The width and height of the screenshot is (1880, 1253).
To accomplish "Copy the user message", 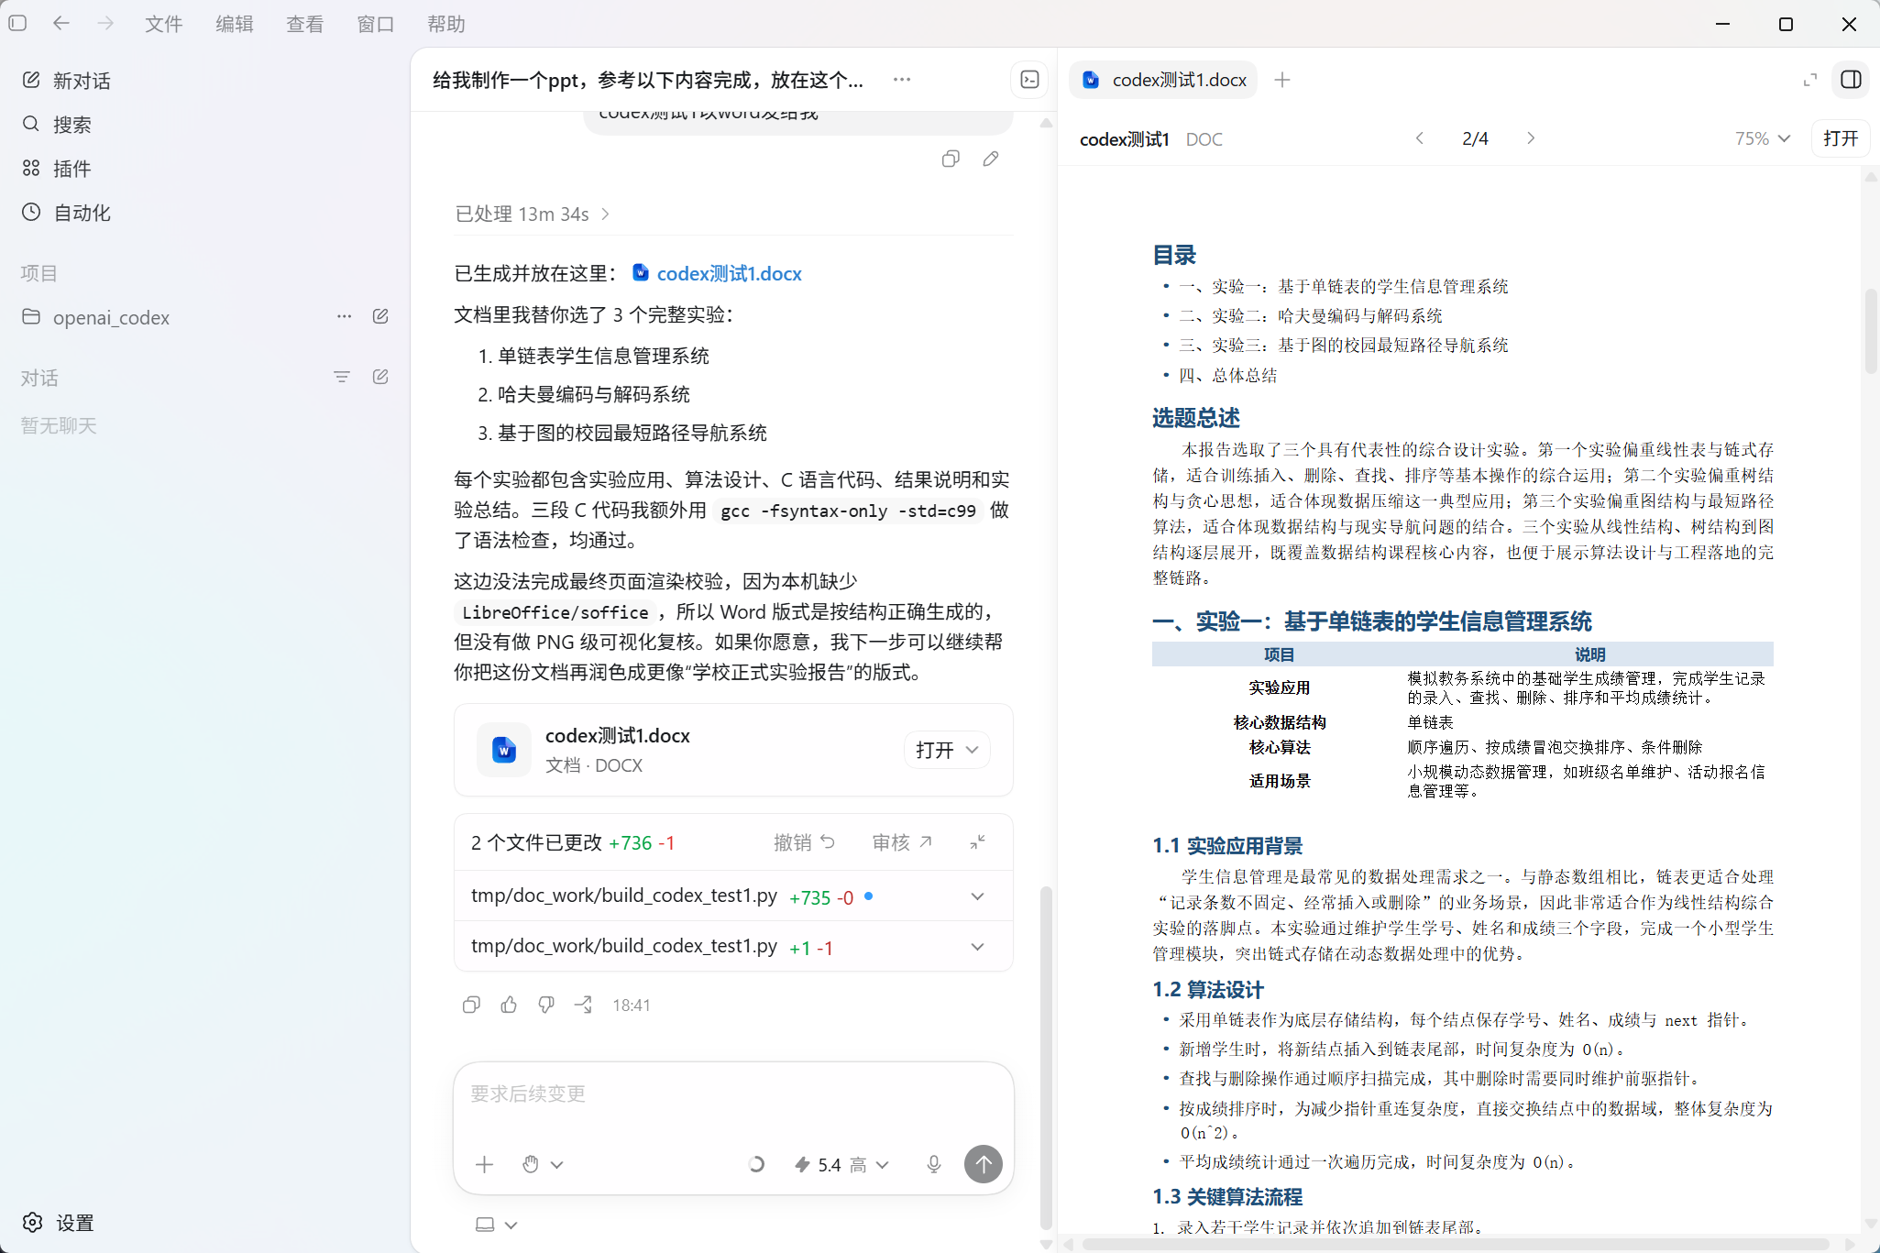I will [x=951, y=159].
